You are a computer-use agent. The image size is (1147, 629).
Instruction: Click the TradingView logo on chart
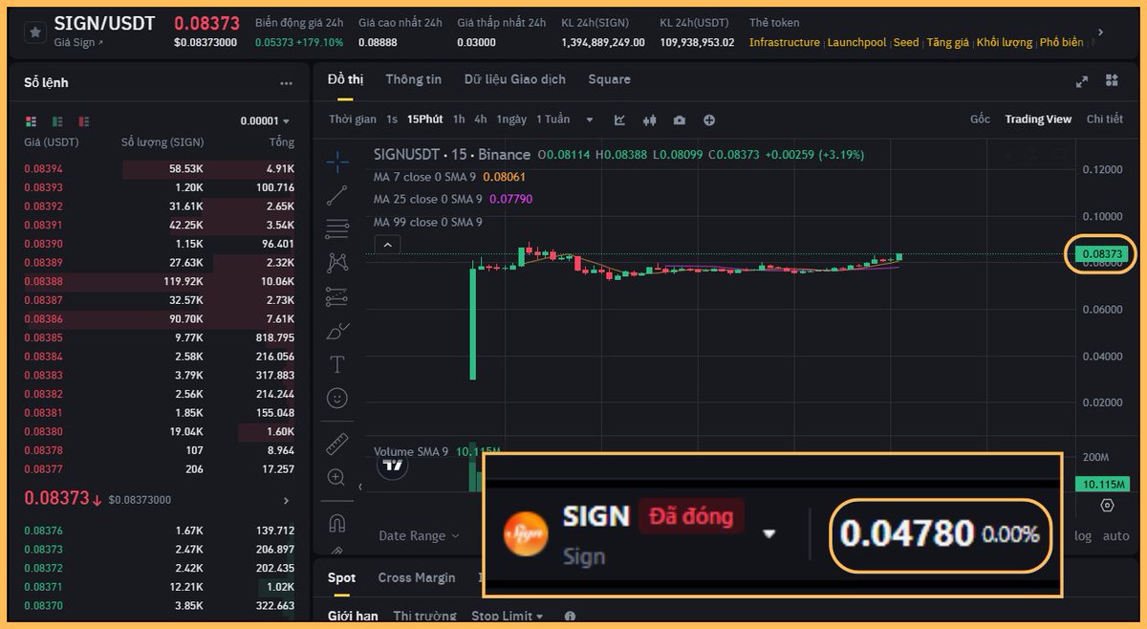click(393, 466)
